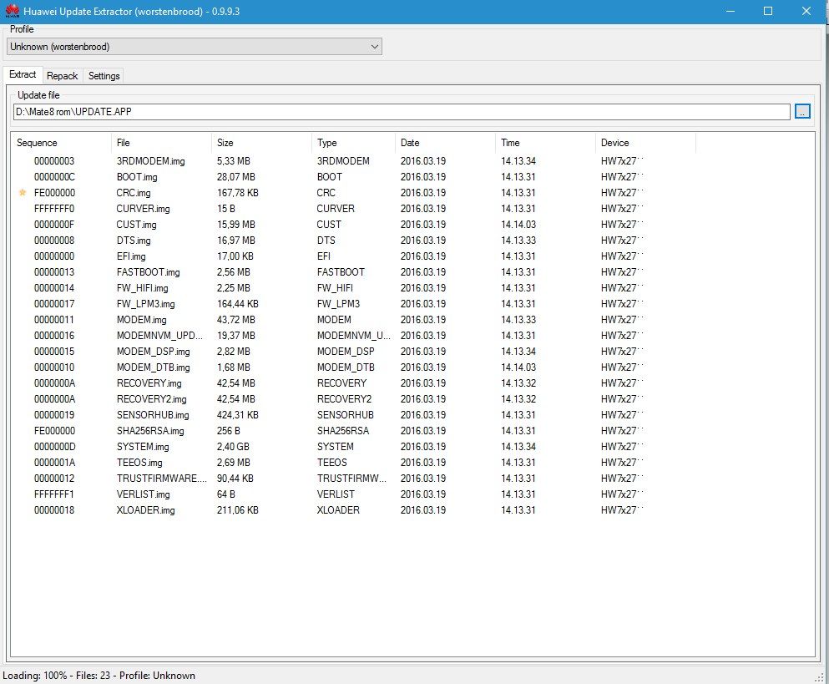The image size is (829, 684).
Task: Sort by the Type column header
Action: coord(353,143)
